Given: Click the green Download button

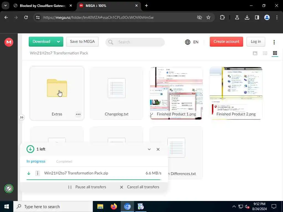Looking at the screenshot, I should 41,42.
